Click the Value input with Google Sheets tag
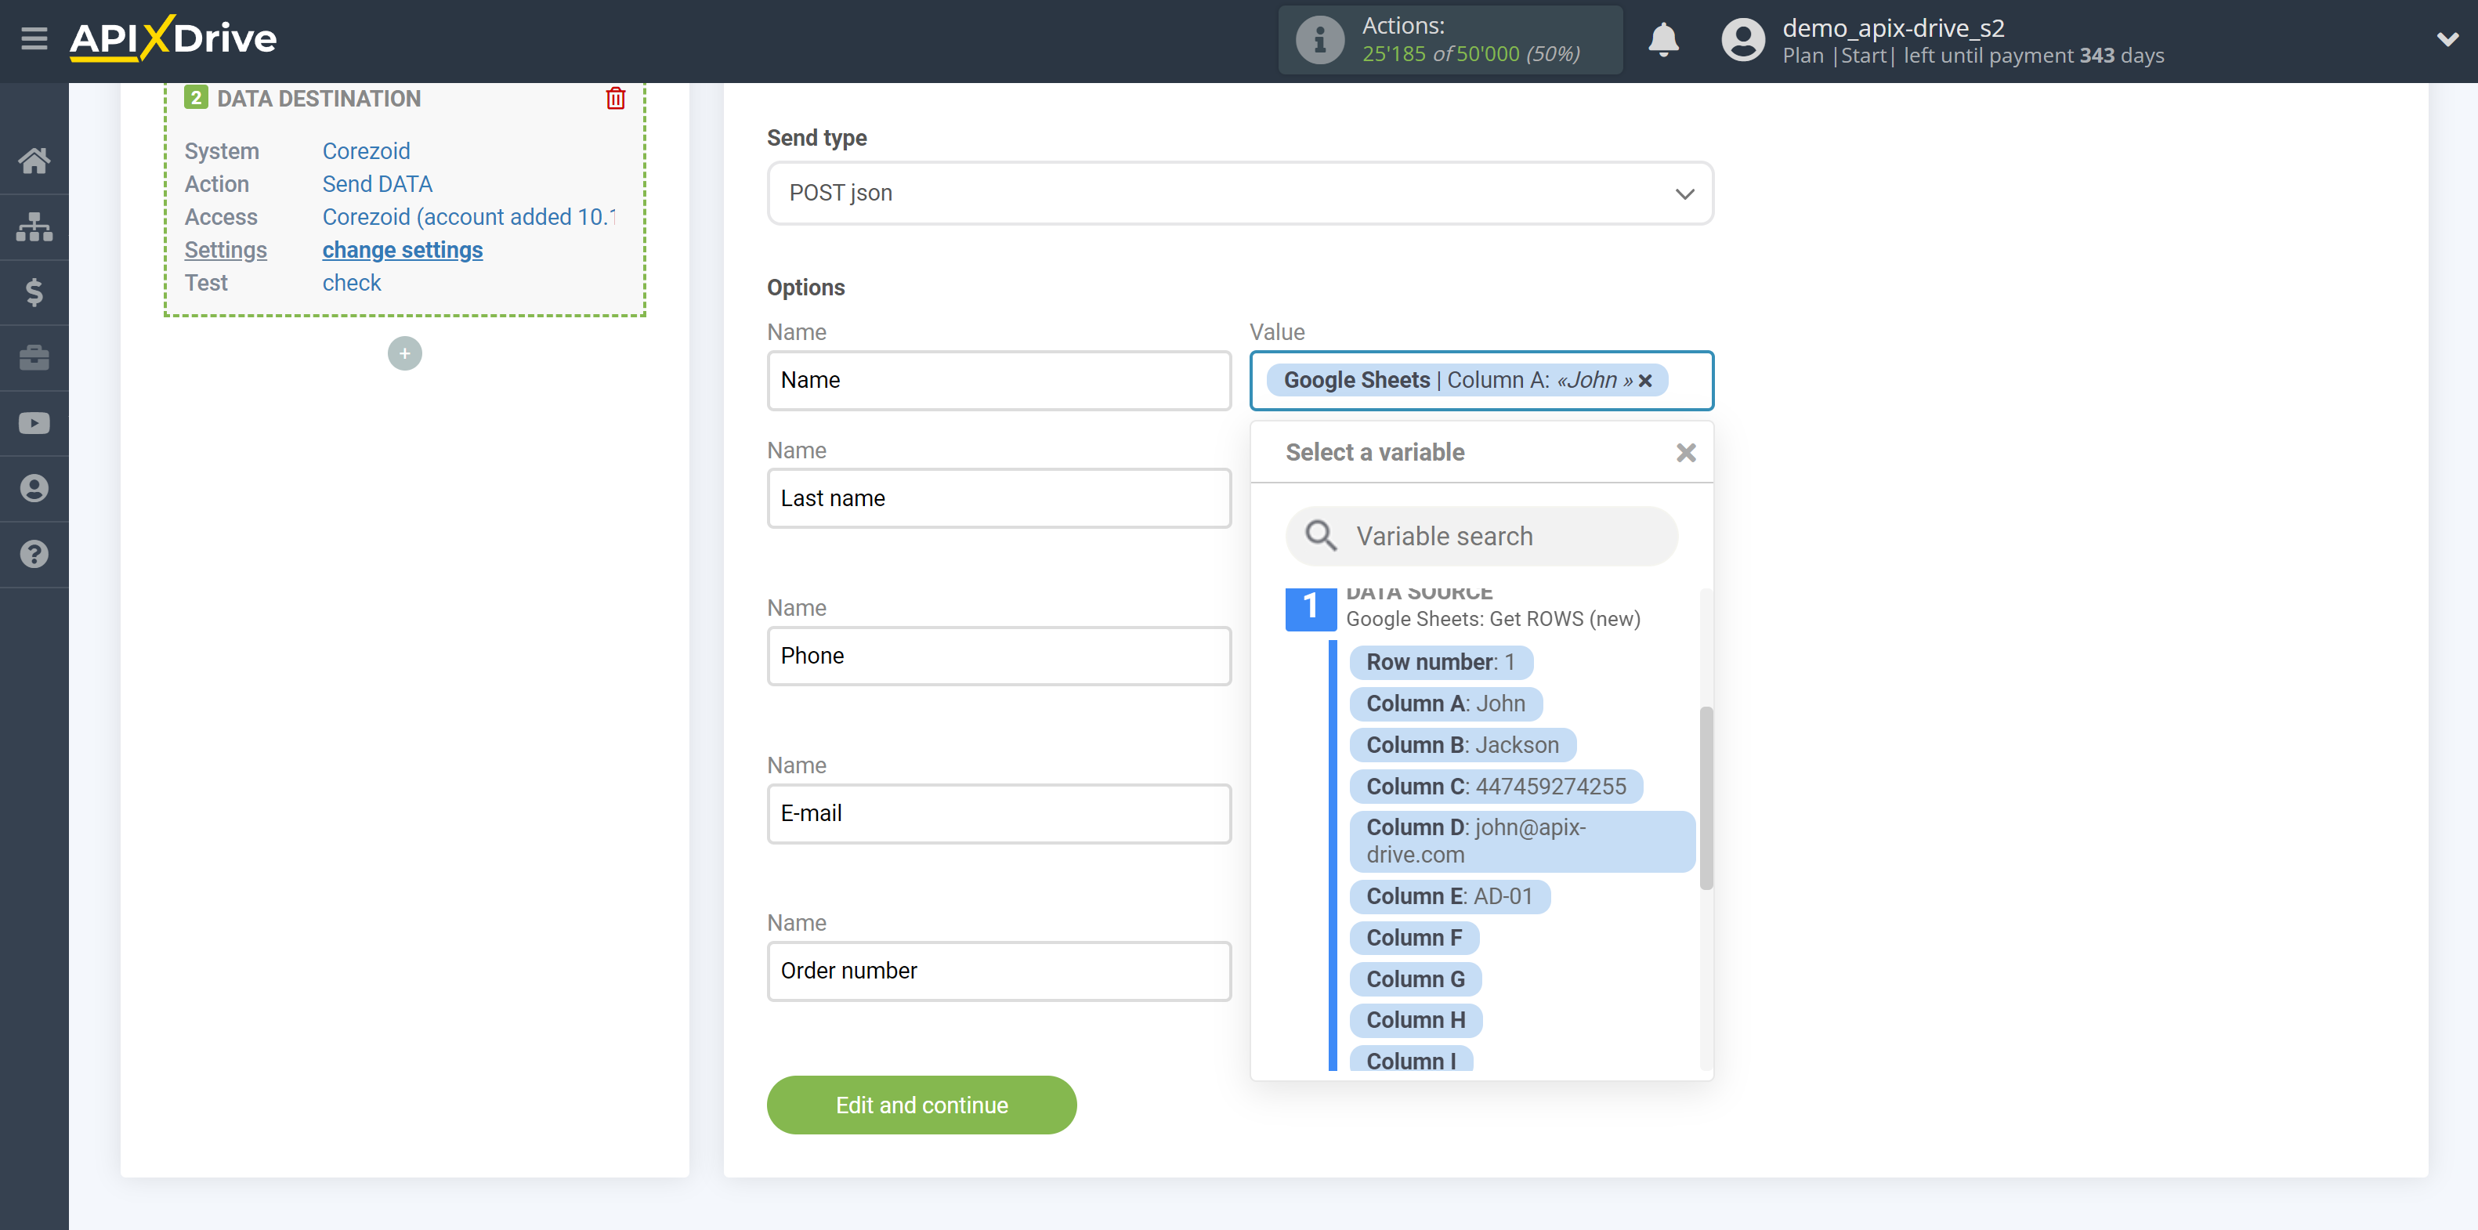This screenshot has width=2478, height=1230. (1481, 381)
